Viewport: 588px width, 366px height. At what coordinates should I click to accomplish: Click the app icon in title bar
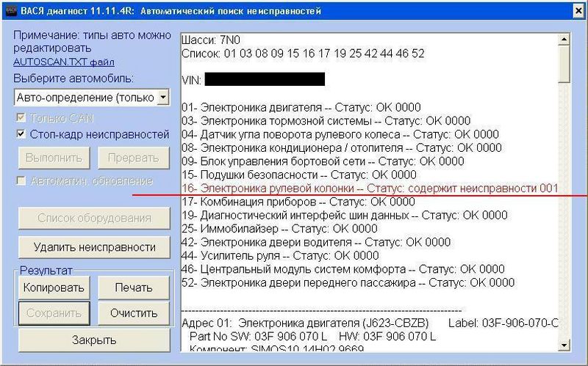coord(12,11)
